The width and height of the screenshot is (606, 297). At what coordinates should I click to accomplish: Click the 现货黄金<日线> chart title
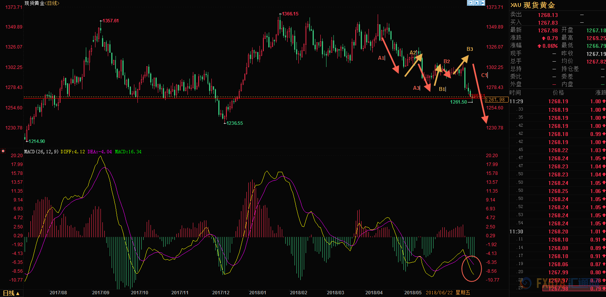(42, 3)
